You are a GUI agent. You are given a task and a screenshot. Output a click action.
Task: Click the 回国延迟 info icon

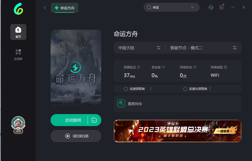[139, 67]
